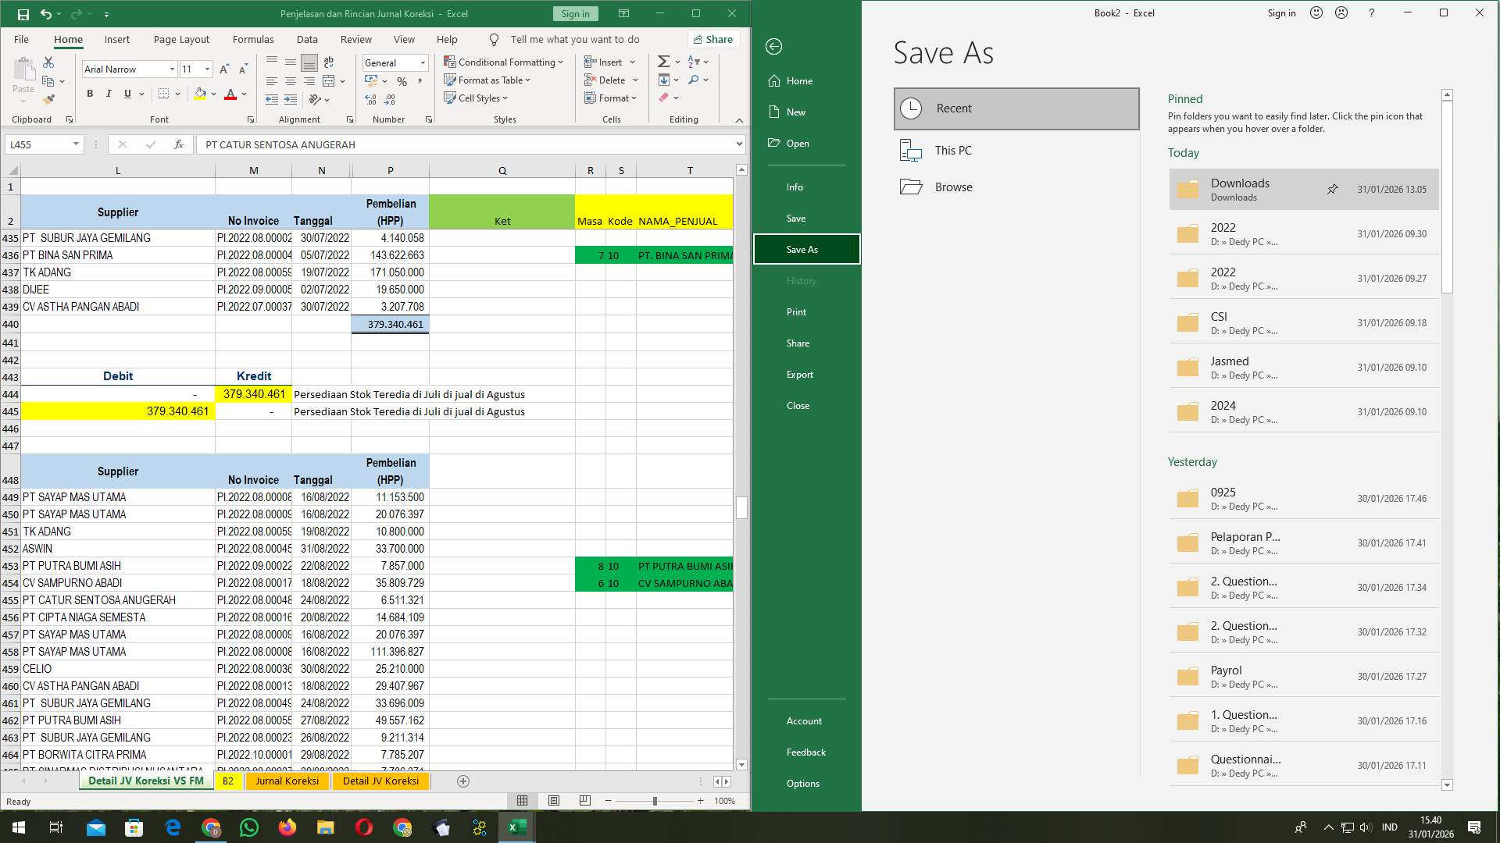Open the Formulas ribbon tab
The image size is (1500, 843).
pos(253,39)
